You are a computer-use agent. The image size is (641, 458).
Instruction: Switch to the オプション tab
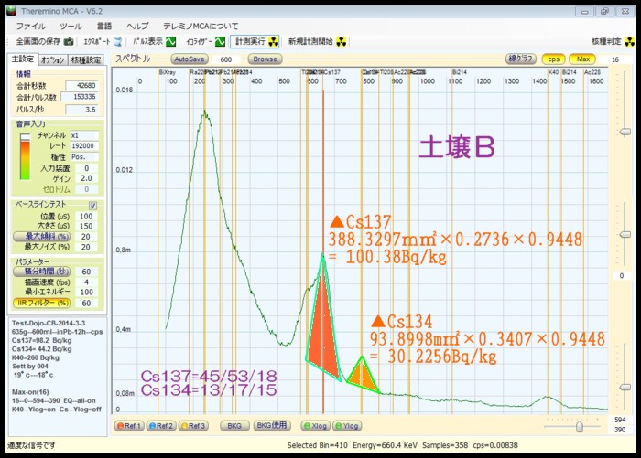tap(53, 60)
